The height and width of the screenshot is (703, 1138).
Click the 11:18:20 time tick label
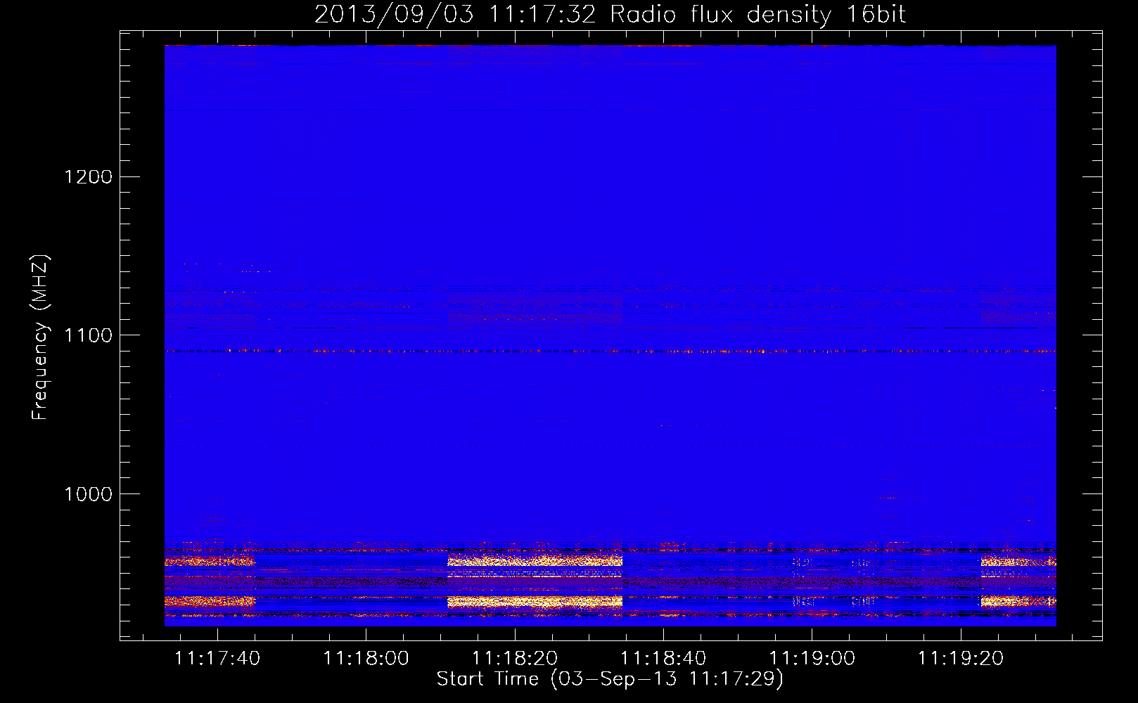click(x=515, y=659)
